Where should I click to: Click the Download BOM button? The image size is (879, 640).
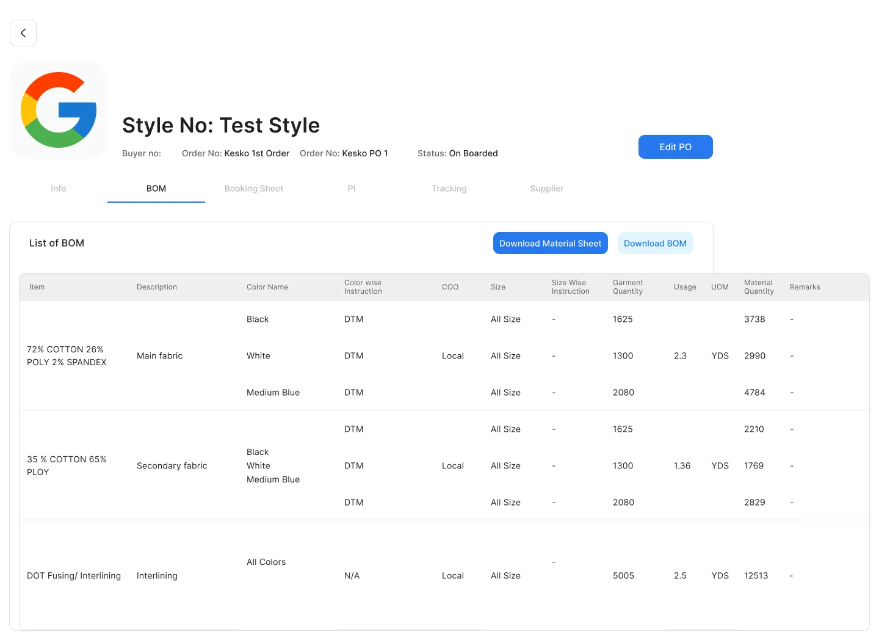(x=655, y=243)
